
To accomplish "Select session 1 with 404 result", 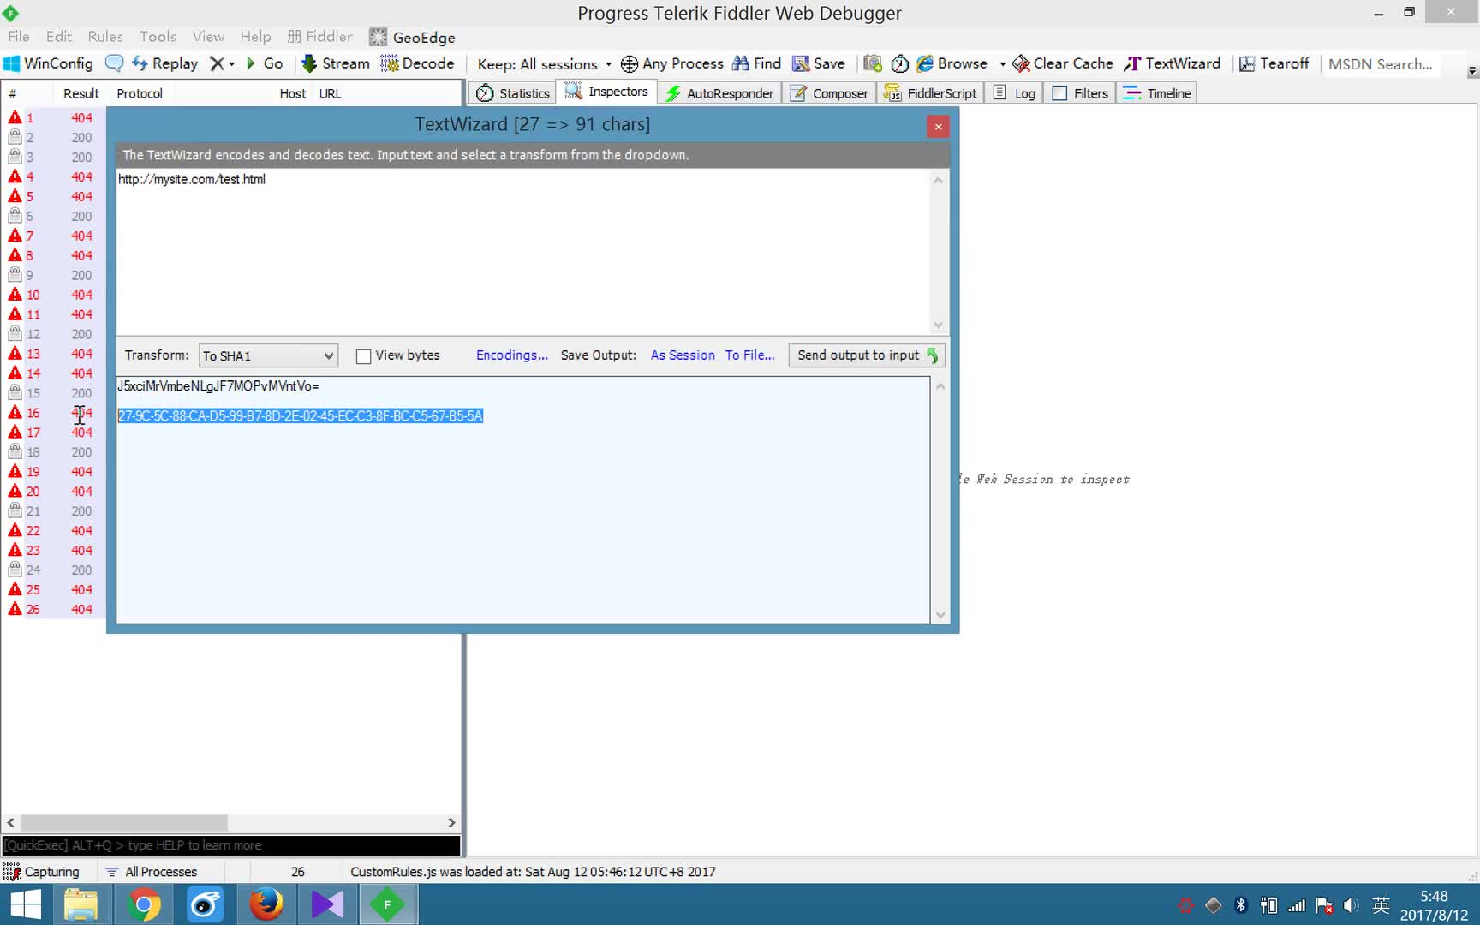I will click(x=53, y=118).
